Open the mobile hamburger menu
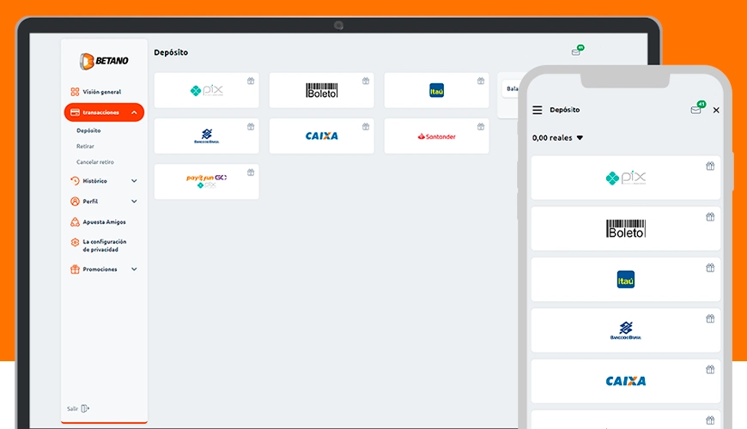 (537, 110)
